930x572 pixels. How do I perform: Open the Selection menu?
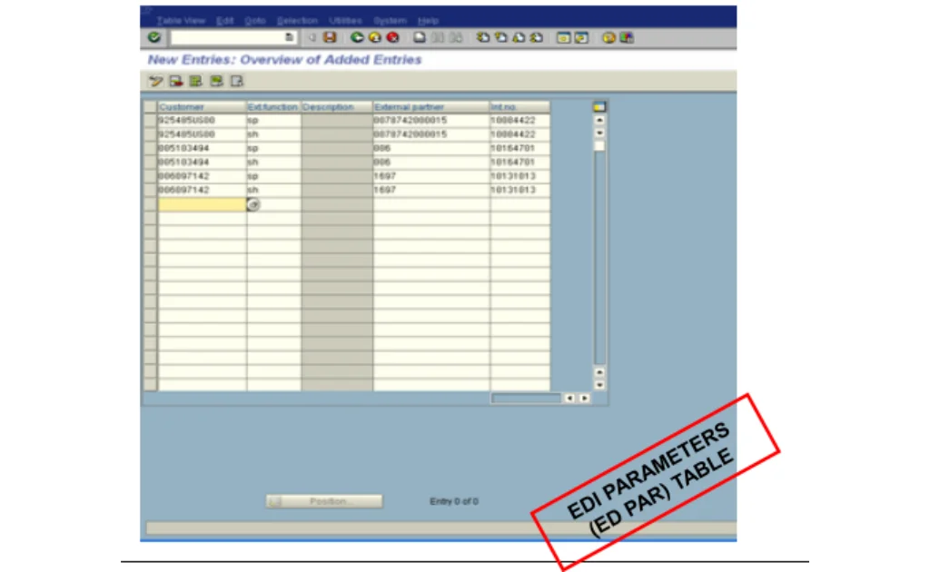(x=297, y=21)
